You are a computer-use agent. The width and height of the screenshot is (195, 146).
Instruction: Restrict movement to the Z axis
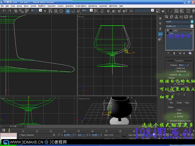(160, 29)
